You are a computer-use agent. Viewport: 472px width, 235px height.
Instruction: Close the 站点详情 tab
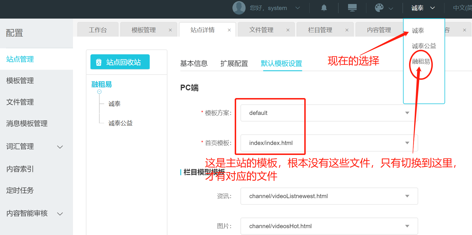click(x=229, y=30)
